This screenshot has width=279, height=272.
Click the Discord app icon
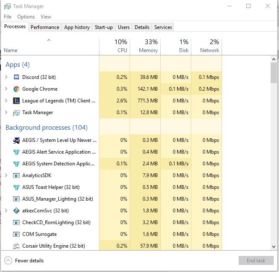[16, 77]
